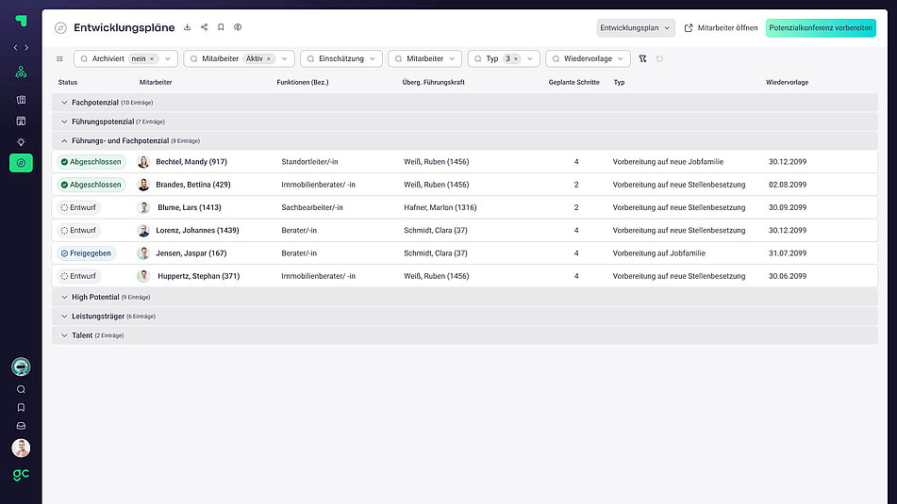
Task: Select the highlighted green target sidebar icon
Action: 21,163
